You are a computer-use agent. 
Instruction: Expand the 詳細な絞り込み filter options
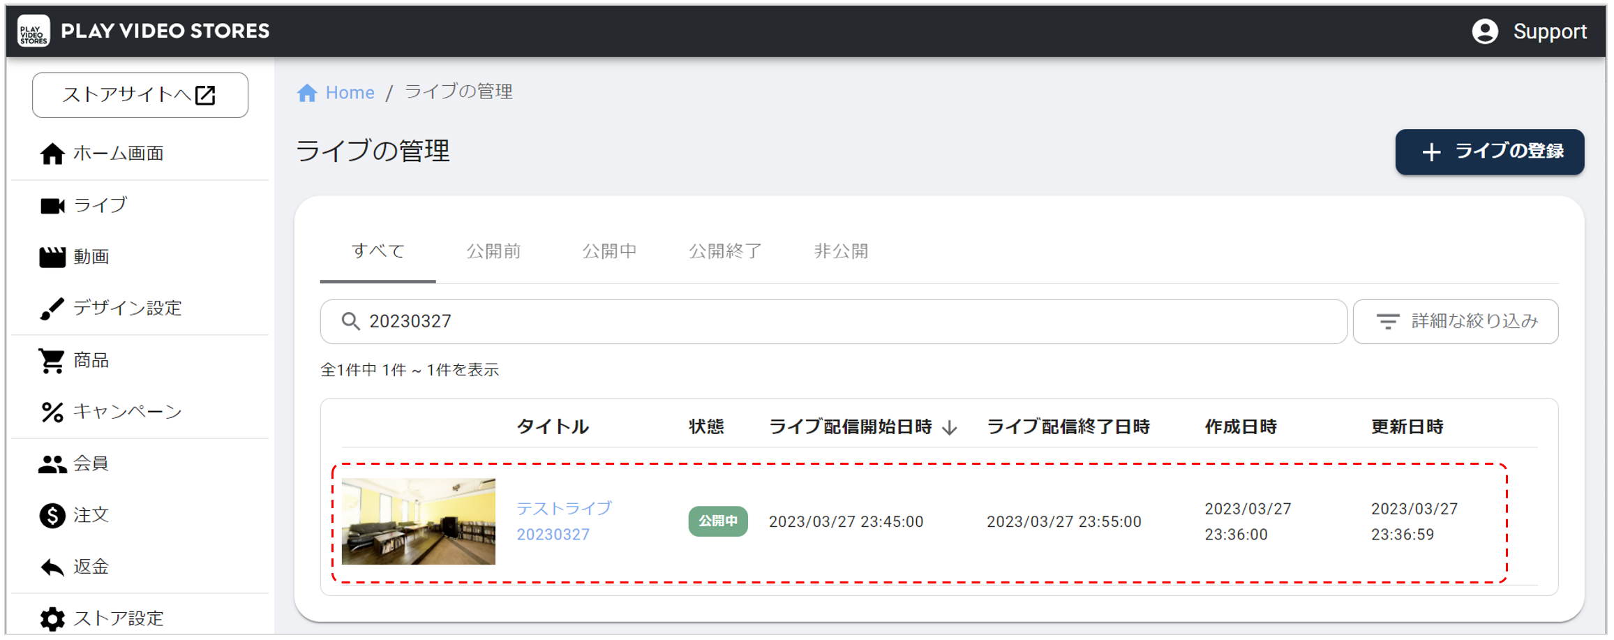coord(1455,322)
